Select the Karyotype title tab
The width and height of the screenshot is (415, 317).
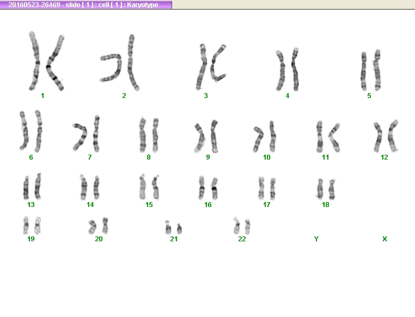point(86,5)
